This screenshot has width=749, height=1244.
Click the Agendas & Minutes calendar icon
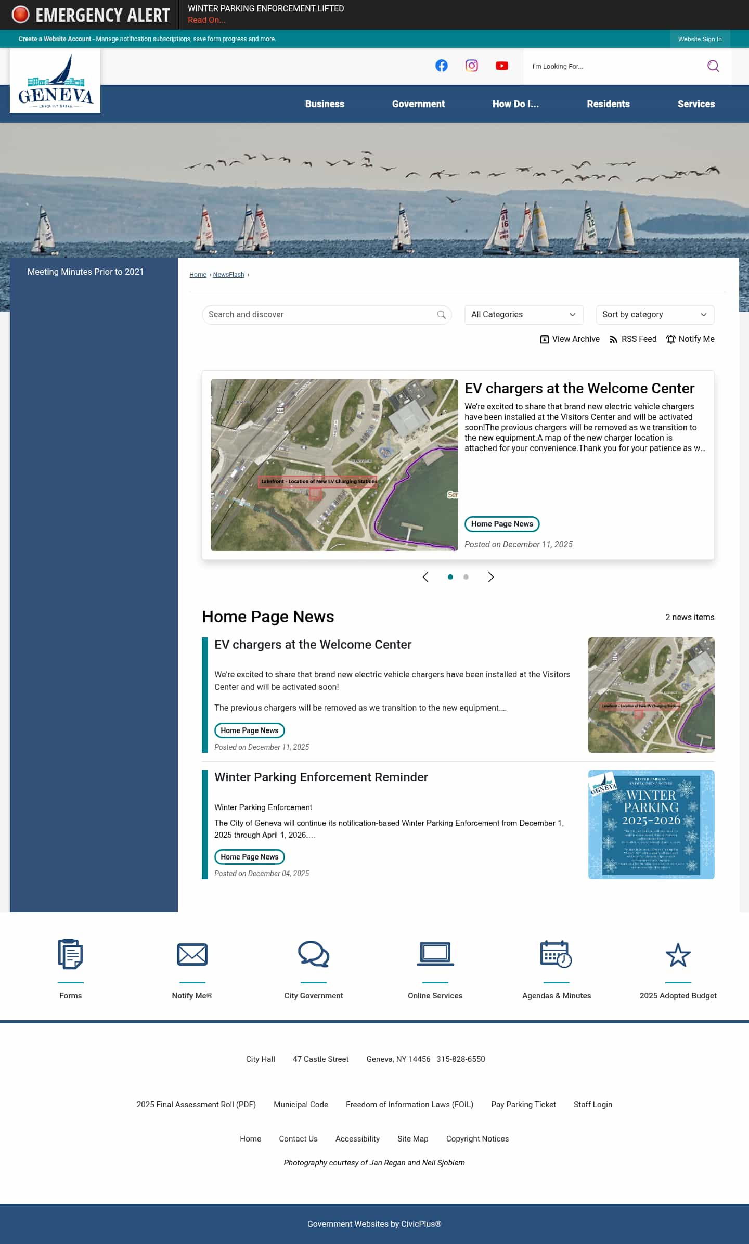click(557, 954)
